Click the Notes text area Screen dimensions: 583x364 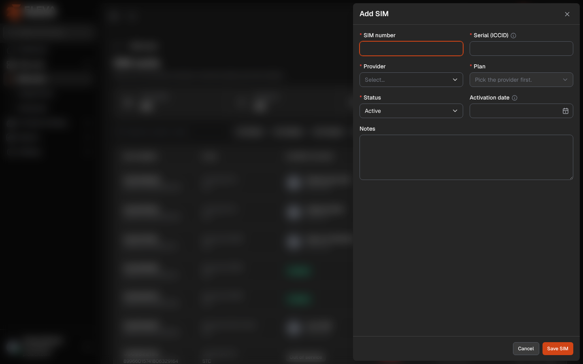click(x=466, y=157)
